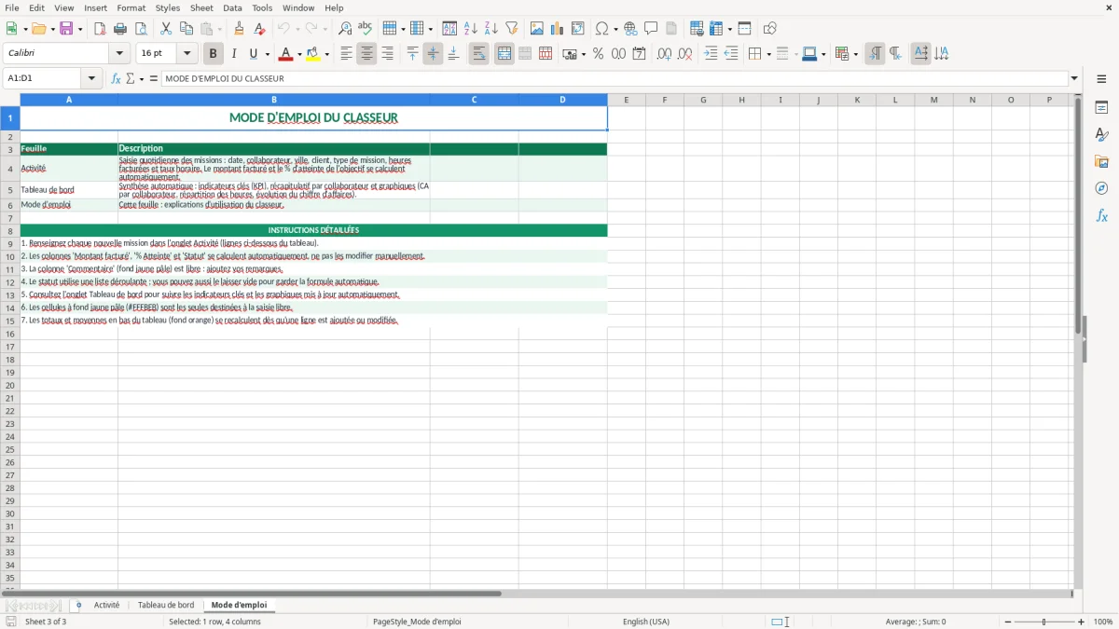Open Function Wizard next to Name Box
This screenshot has width=1119, height=629.
[117, 78]
